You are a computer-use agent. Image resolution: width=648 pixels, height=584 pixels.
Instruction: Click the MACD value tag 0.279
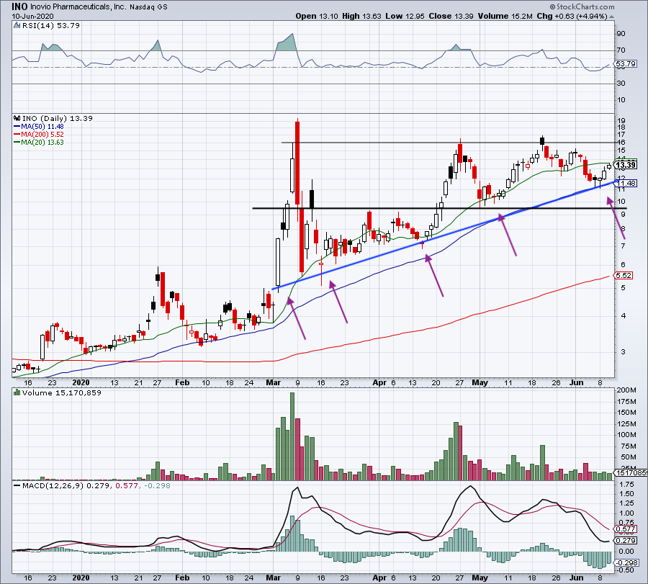coord(626,541)
